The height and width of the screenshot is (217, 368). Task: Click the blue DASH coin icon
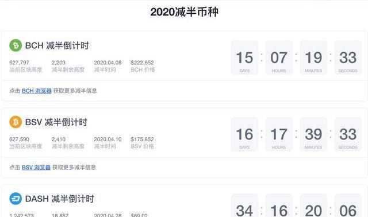16,199
